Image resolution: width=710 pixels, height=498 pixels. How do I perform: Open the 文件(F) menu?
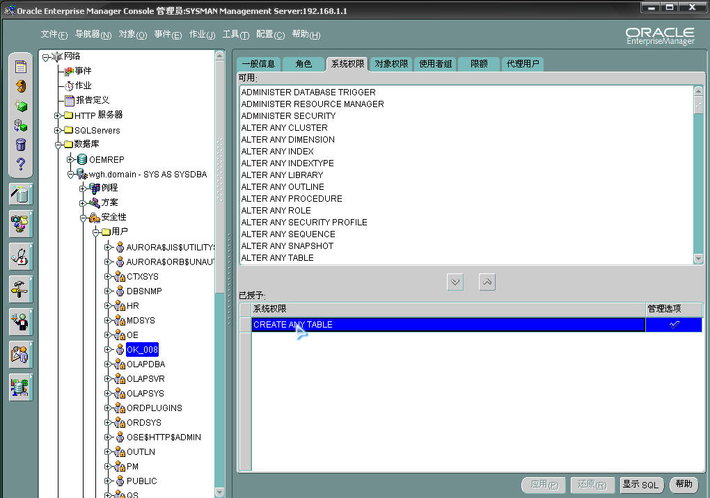(x=54, y=34)
